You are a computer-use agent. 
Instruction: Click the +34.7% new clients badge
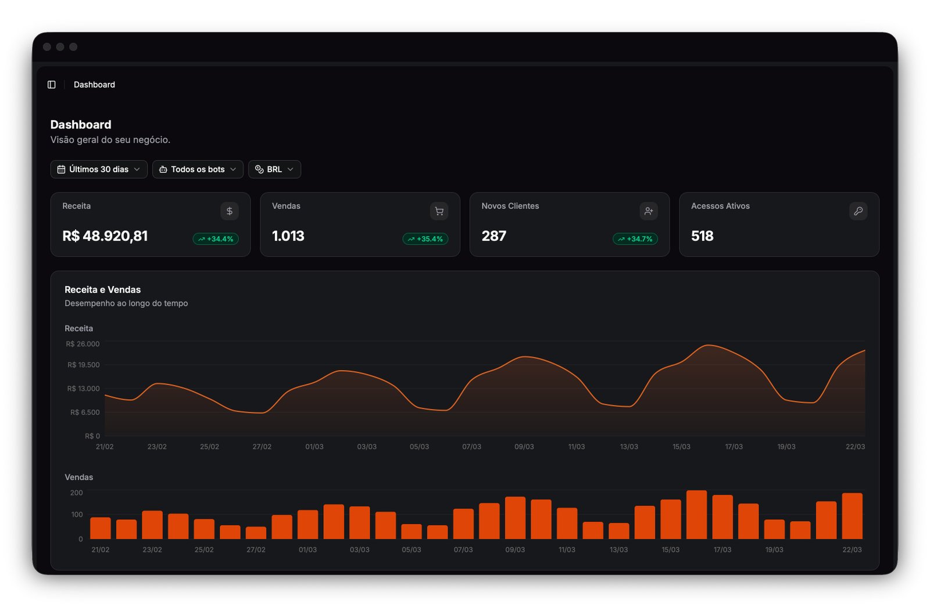[x=635, y=239]
